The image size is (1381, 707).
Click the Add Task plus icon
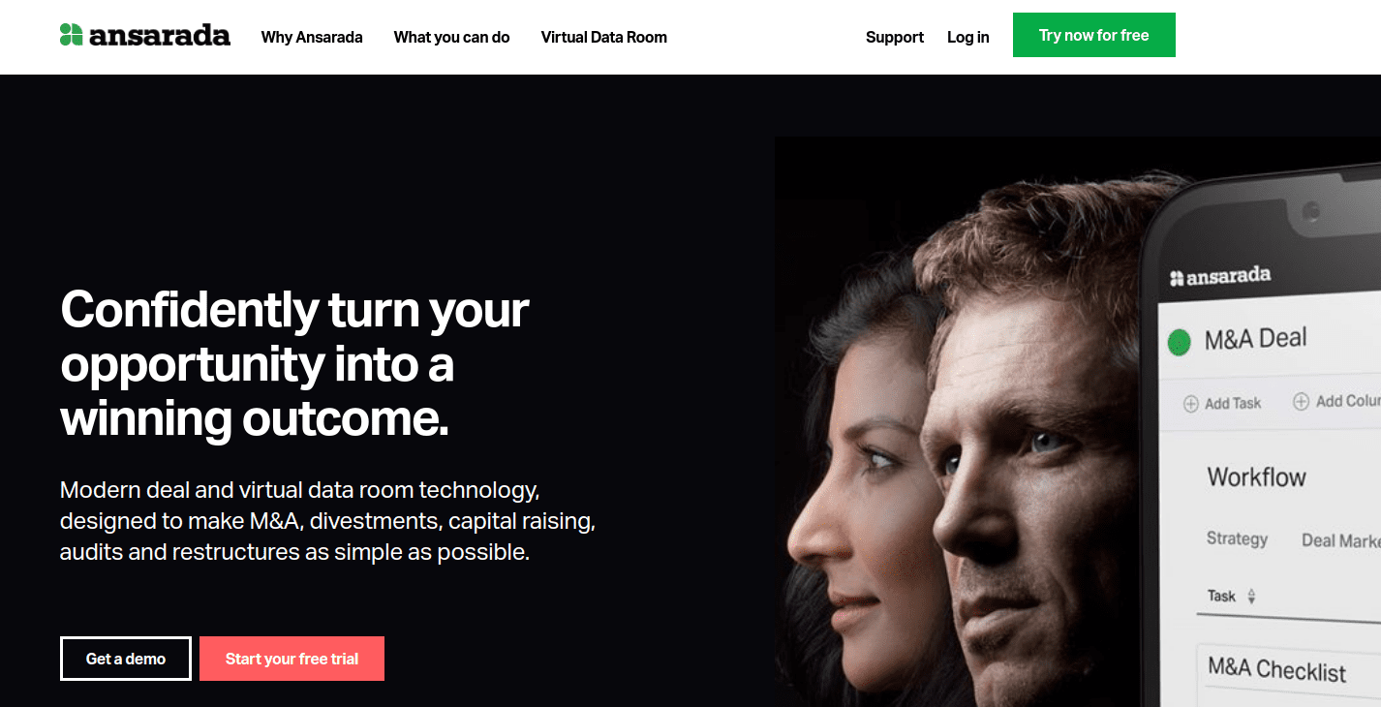1191,404
